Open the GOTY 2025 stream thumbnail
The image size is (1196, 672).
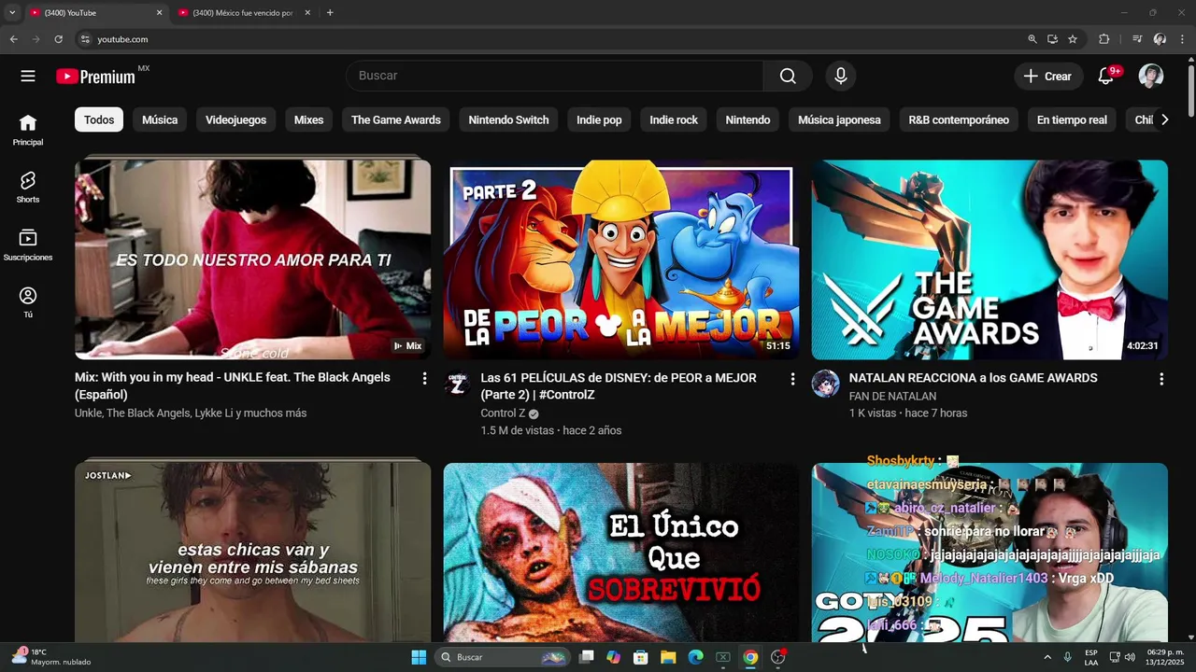click(x=990, y=553)
